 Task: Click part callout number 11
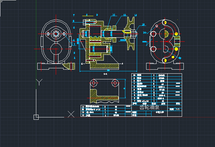[124, 15]
